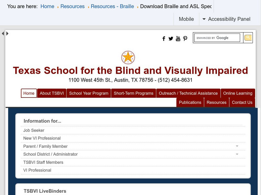Click the Parent / Family Member link

tap(45, 146)
